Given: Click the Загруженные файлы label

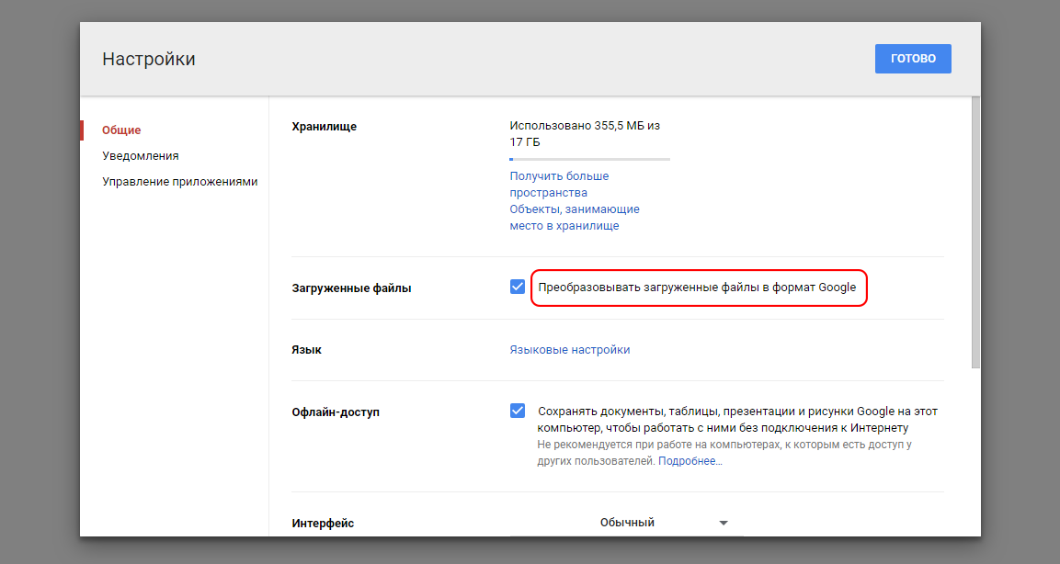Looking at the screenshot, I should [351, 288].
